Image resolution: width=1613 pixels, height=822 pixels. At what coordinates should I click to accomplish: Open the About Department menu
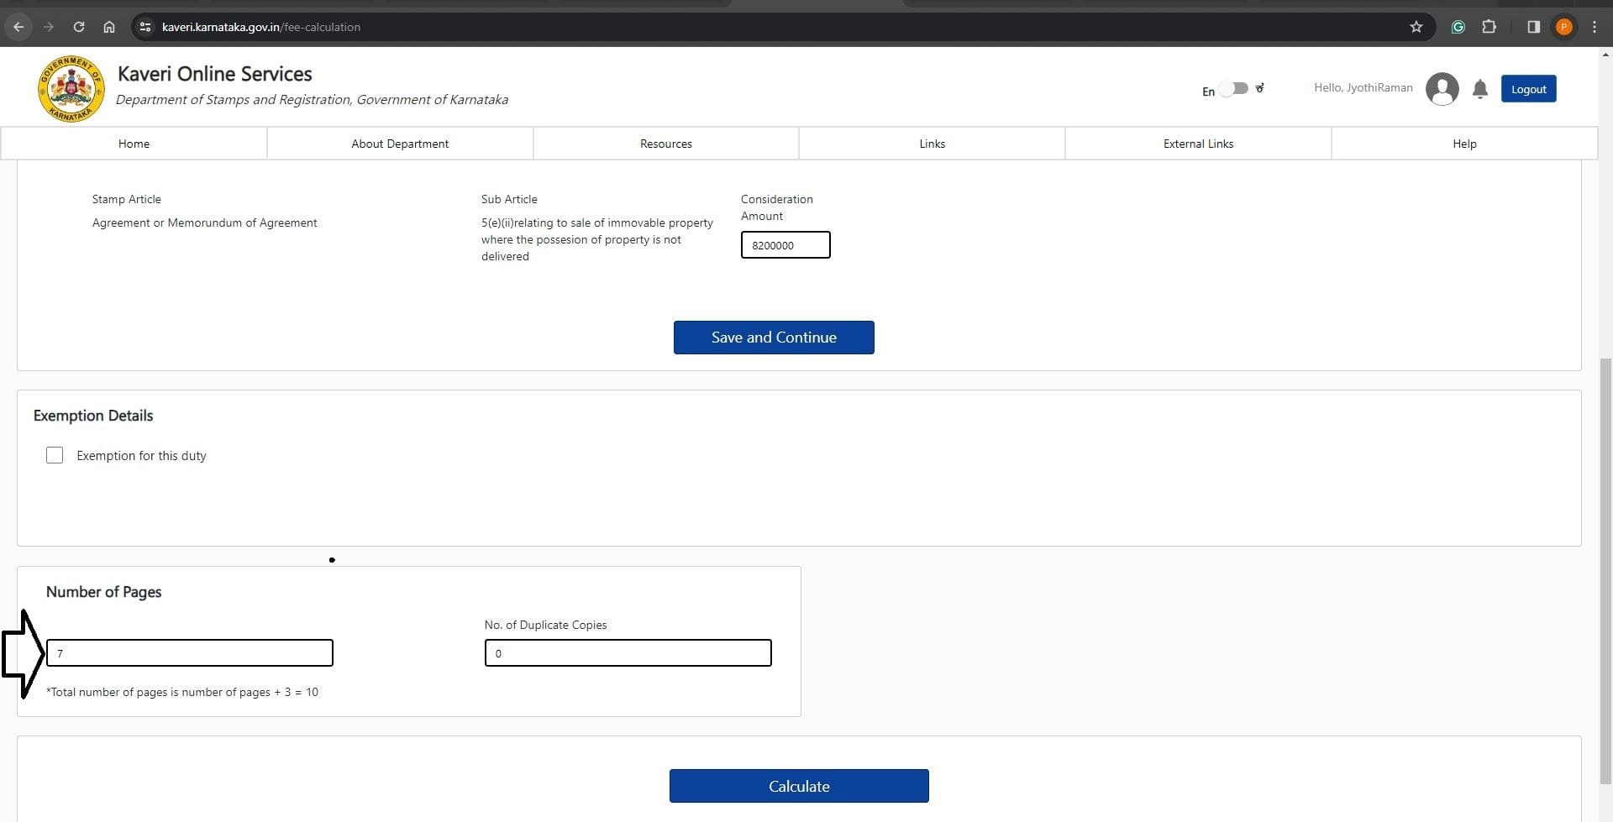[x=400, y=144]
